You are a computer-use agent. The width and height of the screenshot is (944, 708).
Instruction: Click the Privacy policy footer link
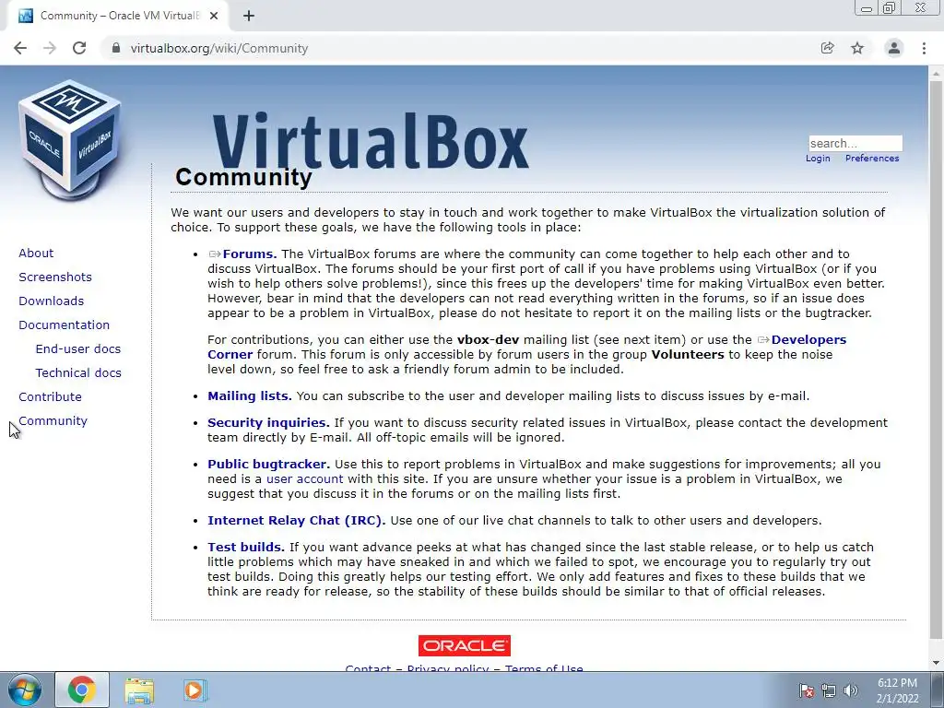pos(448,669)
